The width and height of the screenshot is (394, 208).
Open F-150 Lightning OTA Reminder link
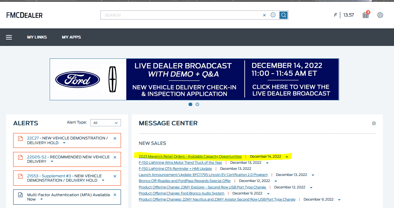(175, 168)
